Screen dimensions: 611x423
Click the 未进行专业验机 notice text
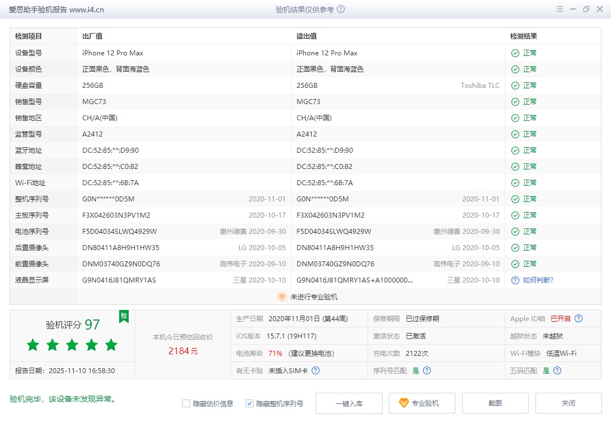point(313,297)
